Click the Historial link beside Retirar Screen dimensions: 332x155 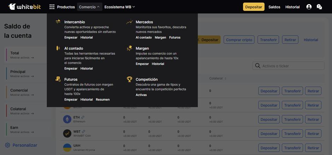pos(311,40)
